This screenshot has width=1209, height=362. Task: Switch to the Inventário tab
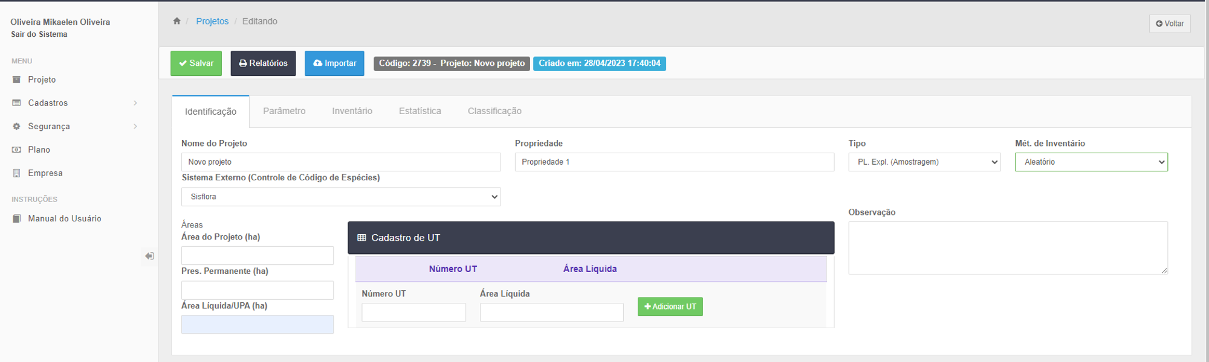point(352,111)
